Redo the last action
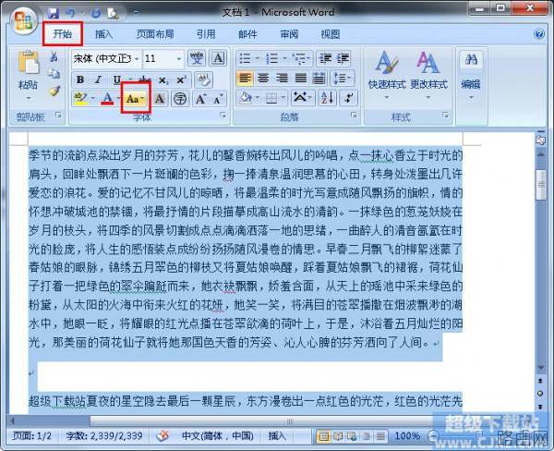554x451 pixels. pos(95,13)
